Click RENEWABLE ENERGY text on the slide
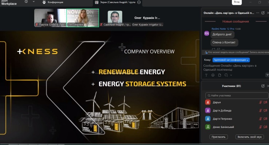The height and width of the screenshot is (145, 269). pyautogui.click(x=132, y=72)
